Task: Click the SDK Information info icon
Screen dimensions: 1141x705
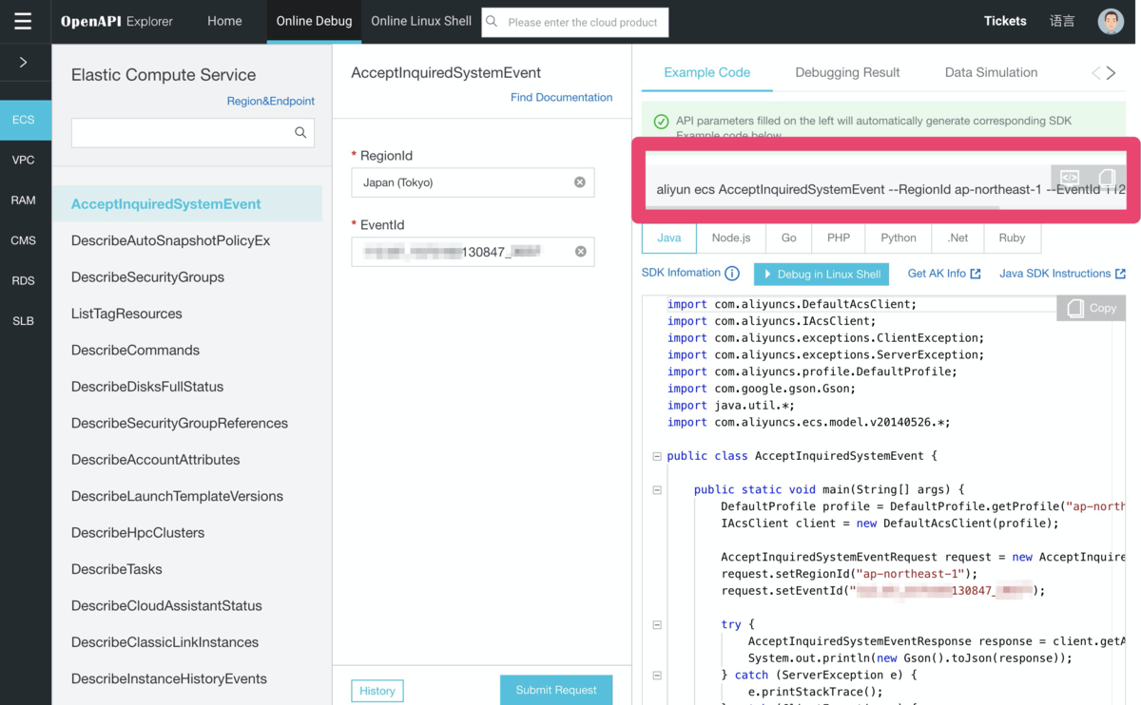Action: 732,274
